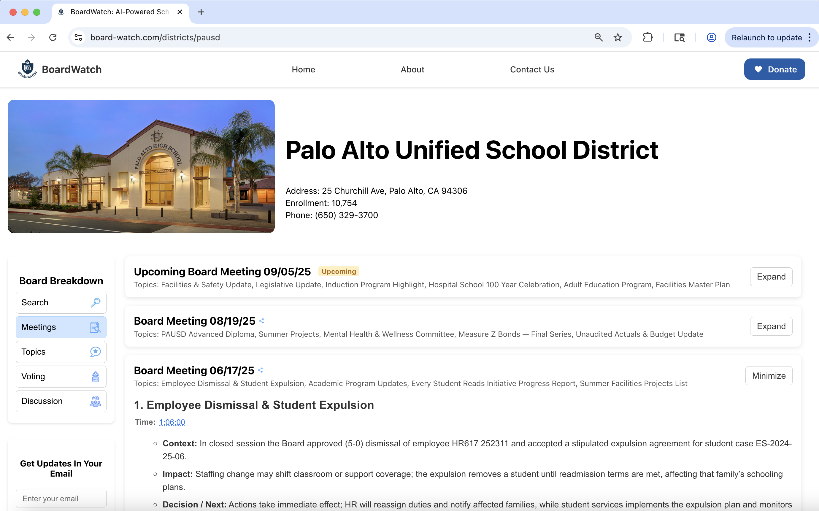Go to the About page
The height and width of the screenshot is (511, 819).
pyautogui.click(x=412, y=69)
